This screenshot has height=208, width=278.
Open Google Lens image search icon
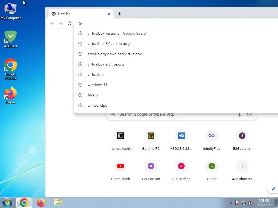pos(250,115)
